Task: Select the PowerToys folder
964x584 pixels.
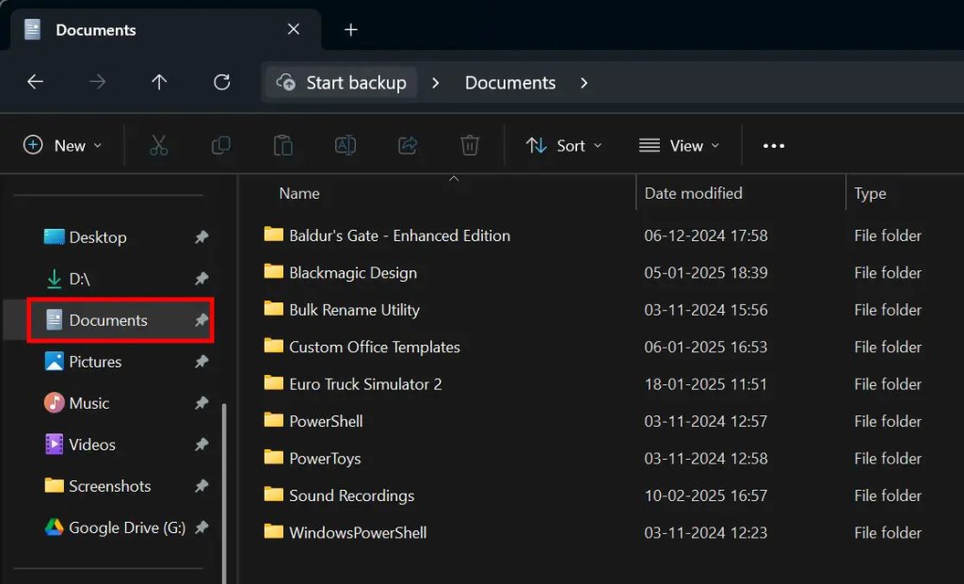Action: click(325, 459)
